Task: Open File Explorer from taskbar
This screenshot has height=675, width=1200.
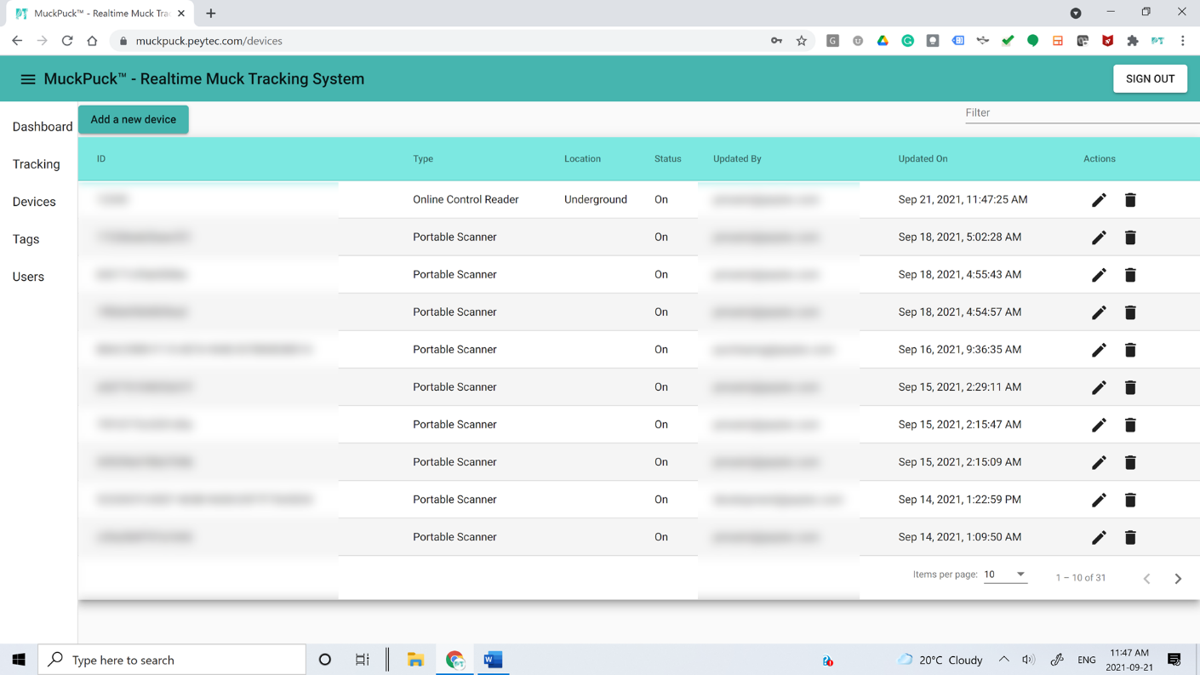Action: [x=415, y=660]
